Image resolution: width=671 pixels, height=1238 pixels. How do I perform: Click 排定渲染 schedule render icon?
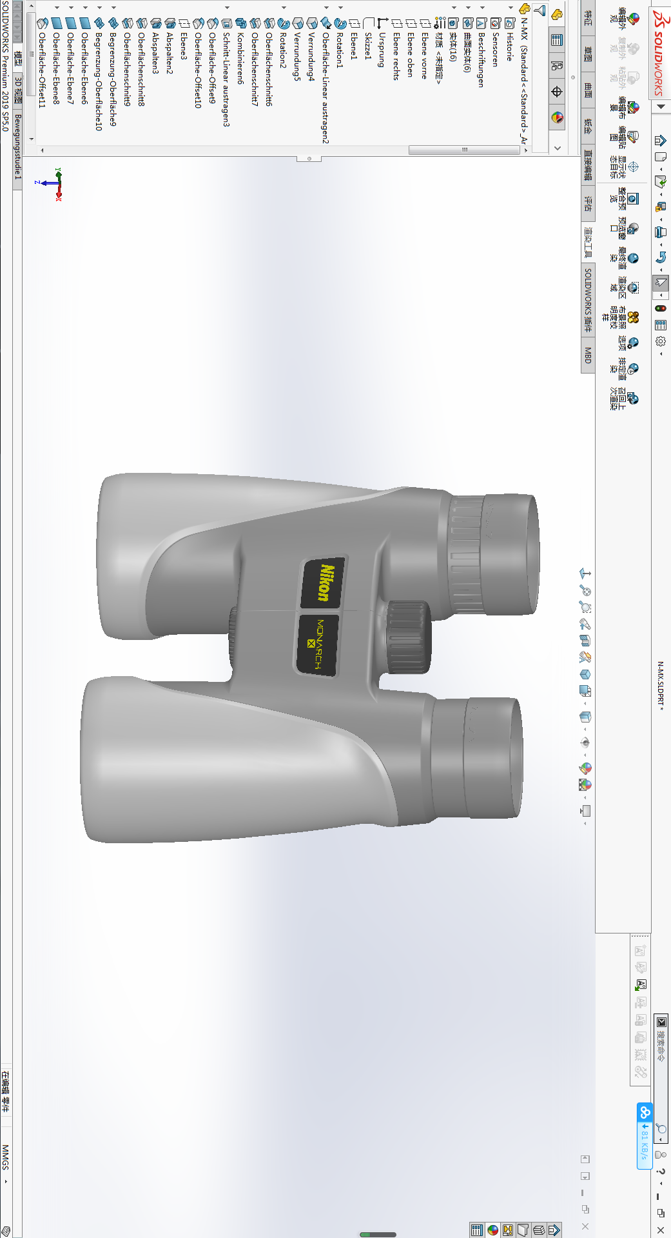click(634, 369)
